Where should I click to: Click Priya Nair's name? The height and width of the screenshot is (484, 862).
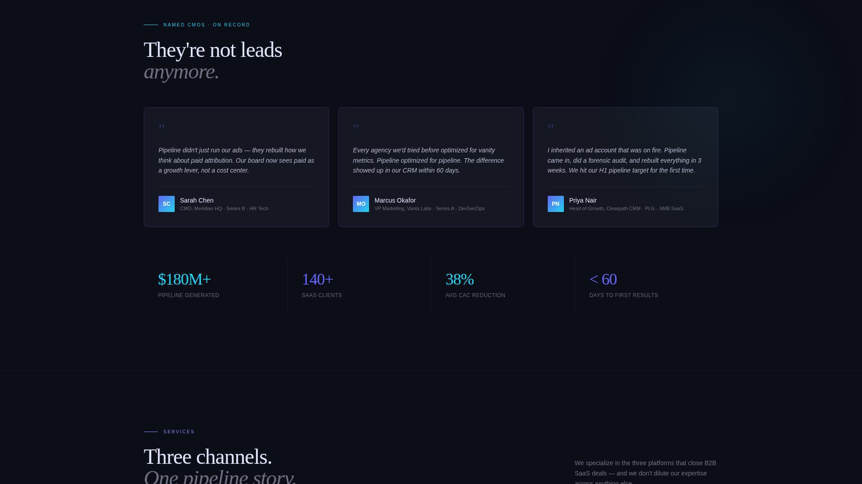583,200
